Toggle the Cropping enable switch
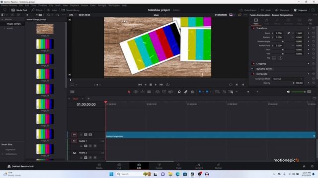Image resolution: width=318 pixels, height=178 pixels. click(x=253, y=64)
